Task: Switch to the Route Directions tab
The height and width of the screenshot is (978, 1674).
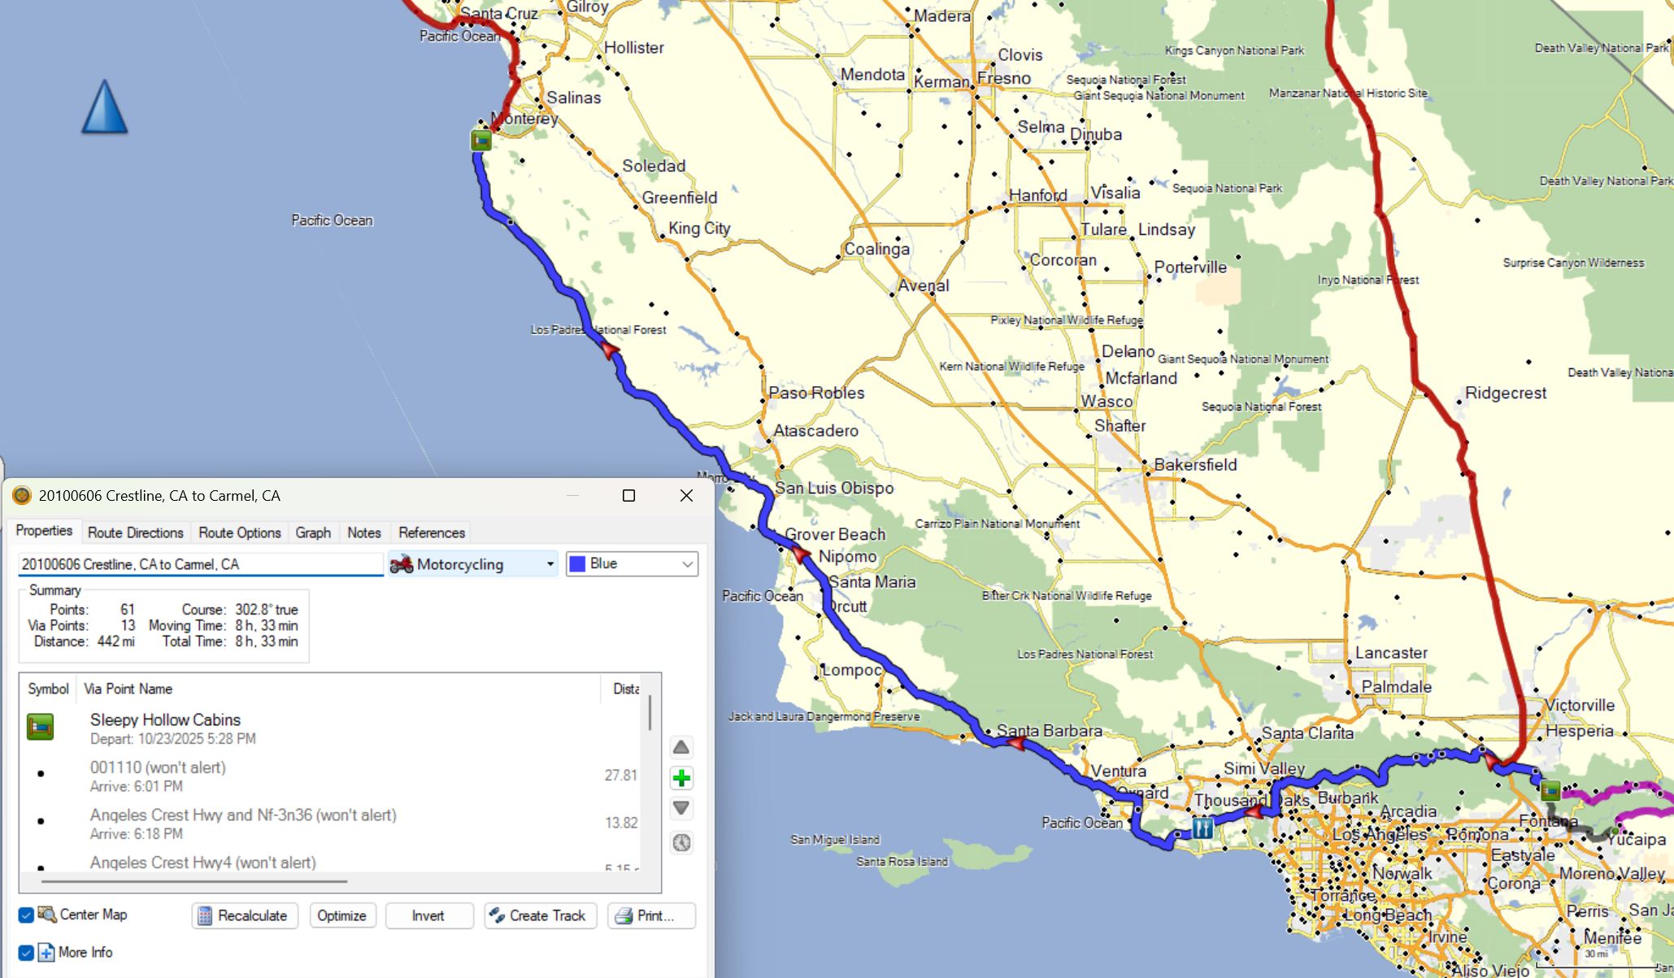Action: coord(135,532)
